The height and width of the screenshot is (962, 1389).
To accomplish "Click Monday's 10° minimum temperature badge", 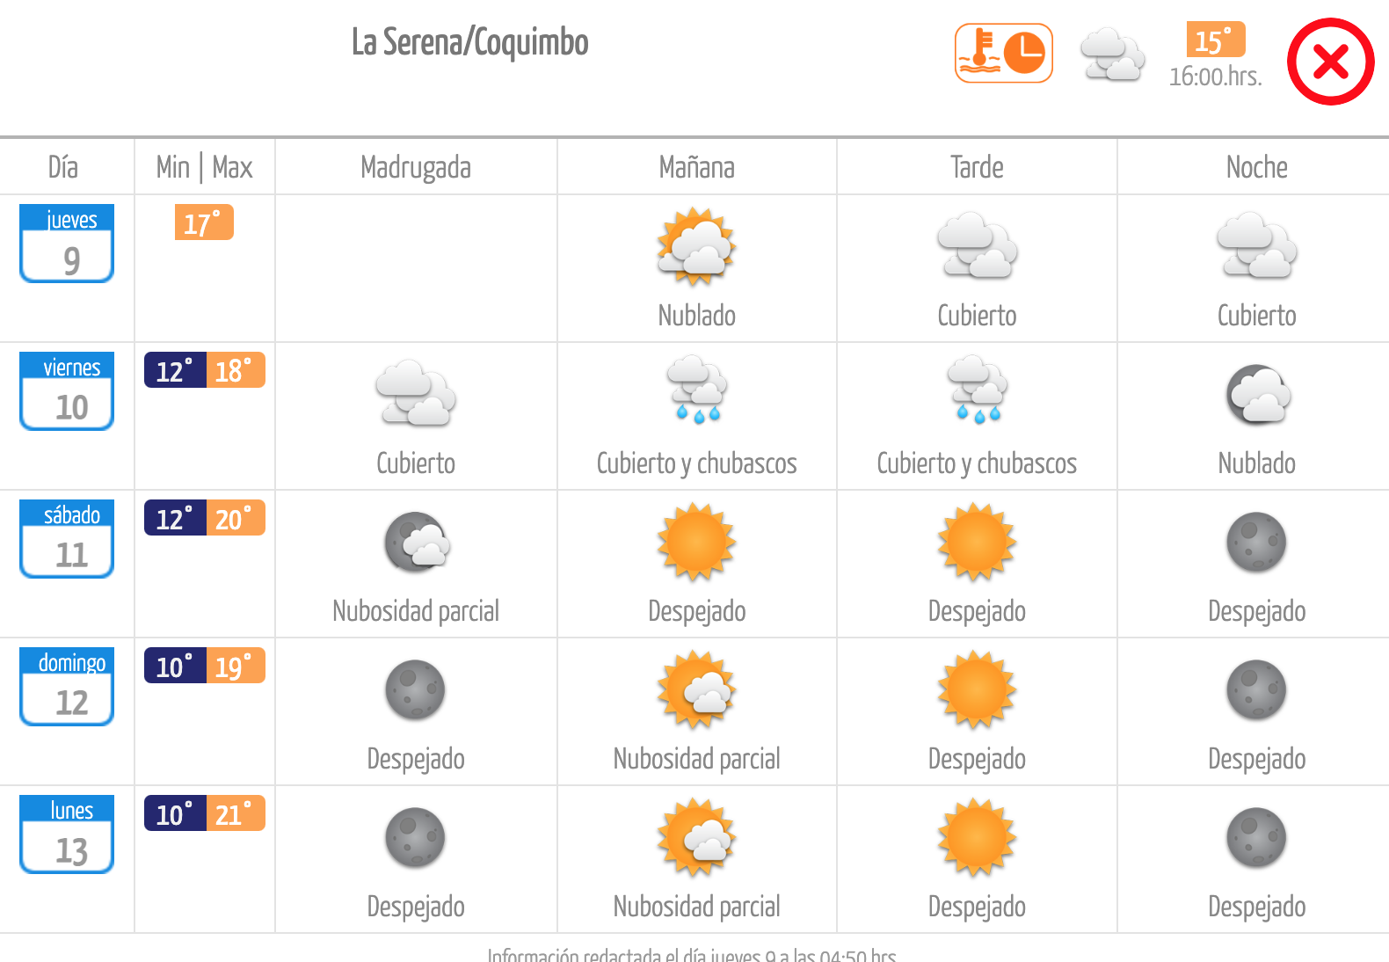I will pyautogui.click(x=175, y=813).
